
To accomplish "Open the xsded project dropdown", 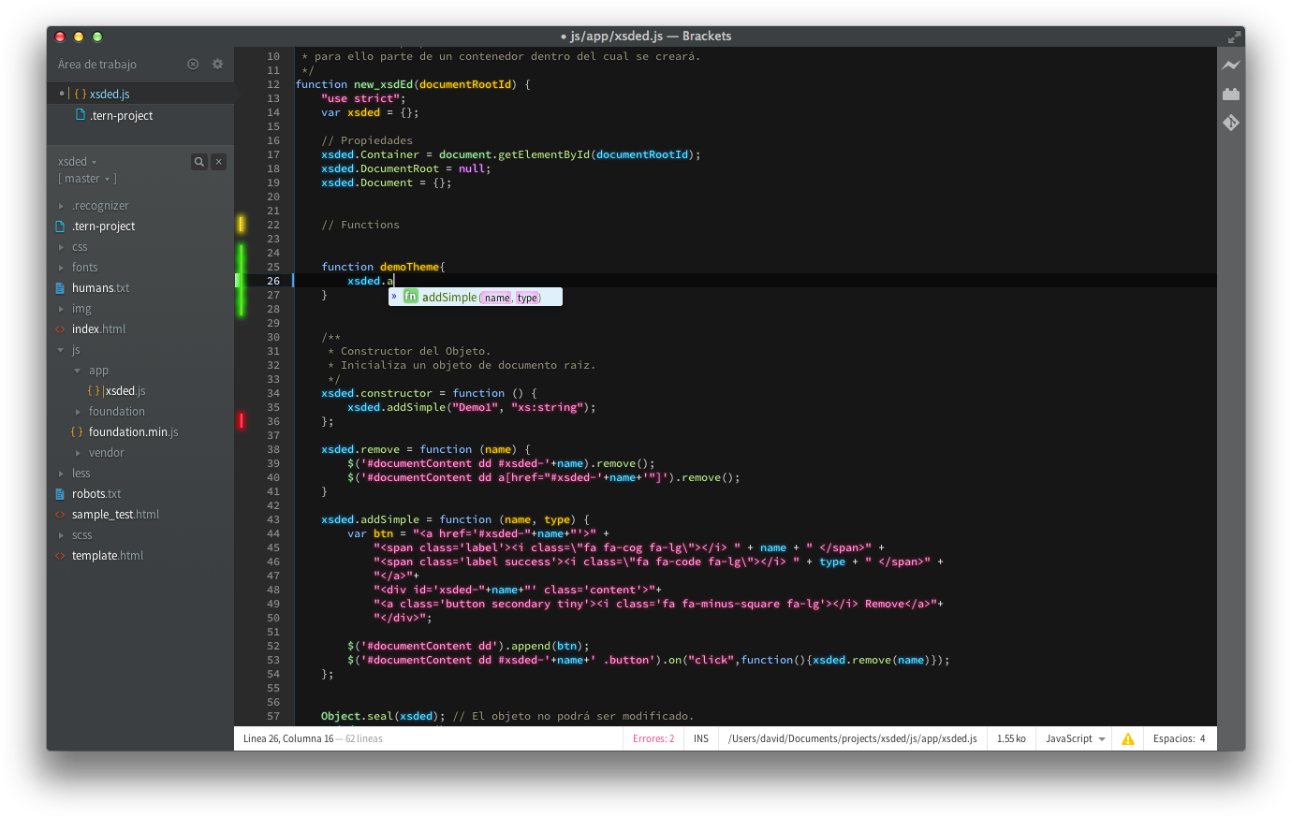I will point(77,162).
